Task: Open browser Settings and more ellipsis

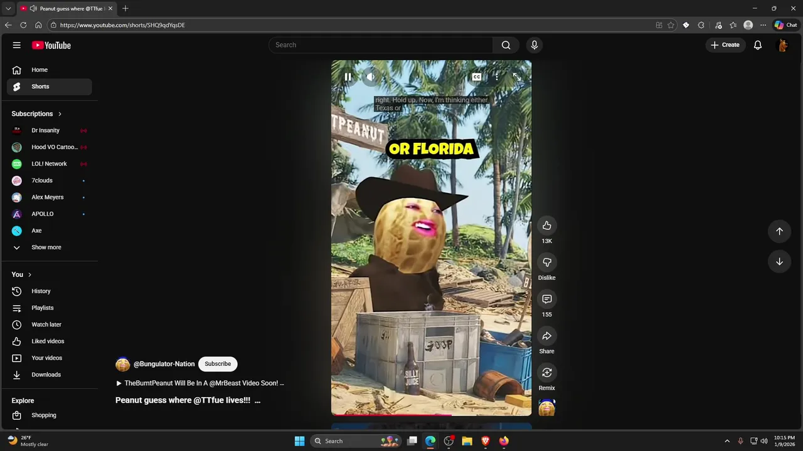Action: click(763, 25)
